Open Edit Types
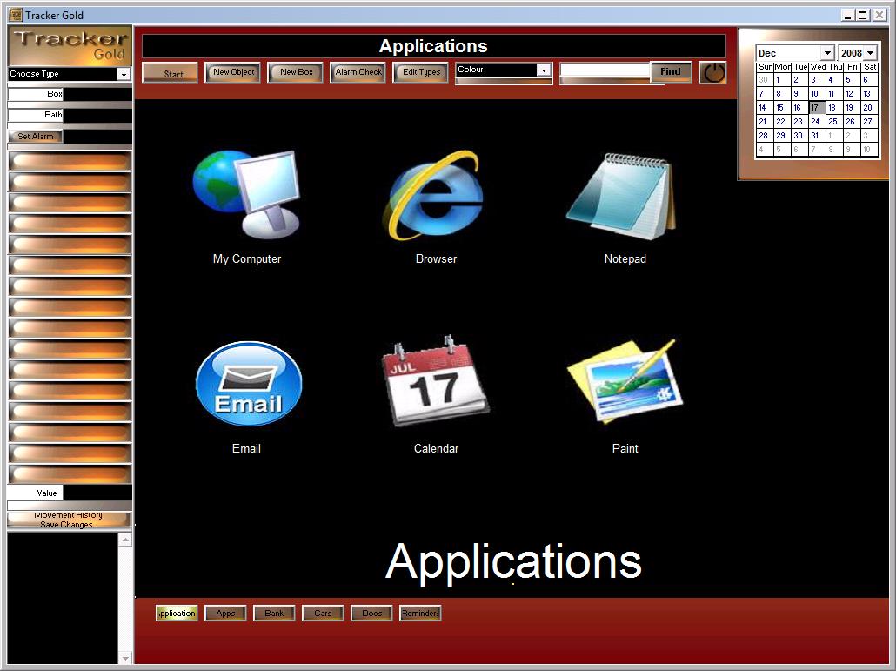The width and height of the screenshot is (896, 671). (x=421, y=72)
